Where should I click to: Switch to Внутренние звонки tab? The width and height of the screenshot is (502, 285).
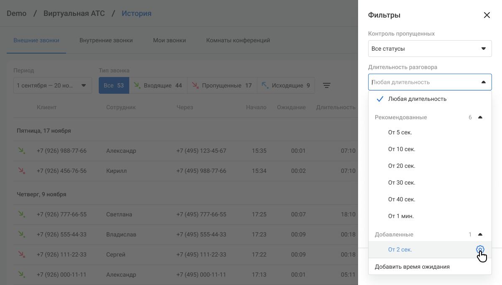(x=106, y=41)
